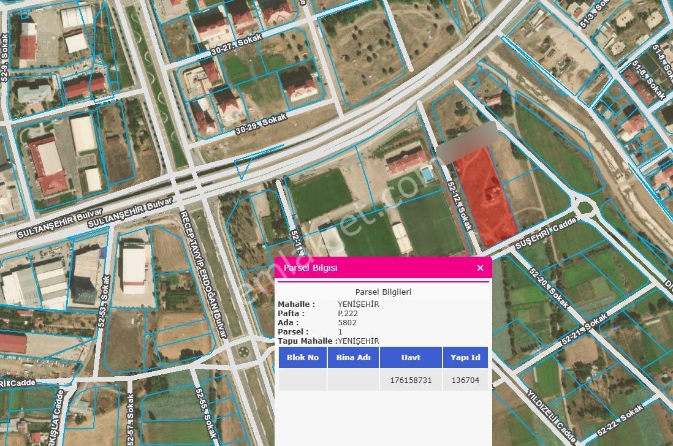Click the Yapı Id column header

tap(465, 358)
